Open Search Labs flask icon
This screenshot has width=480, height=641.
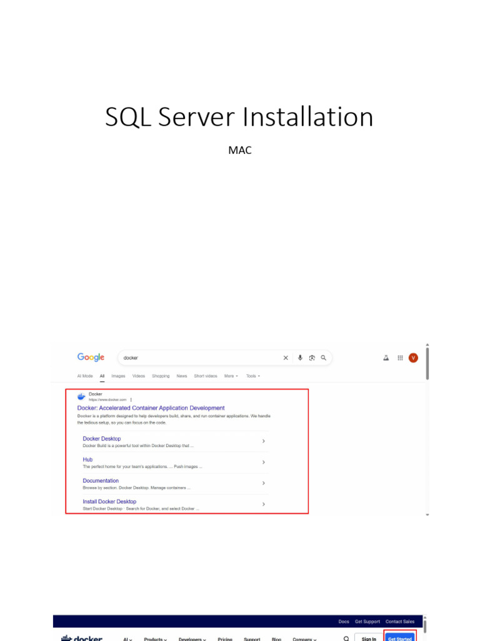point(386,358)
